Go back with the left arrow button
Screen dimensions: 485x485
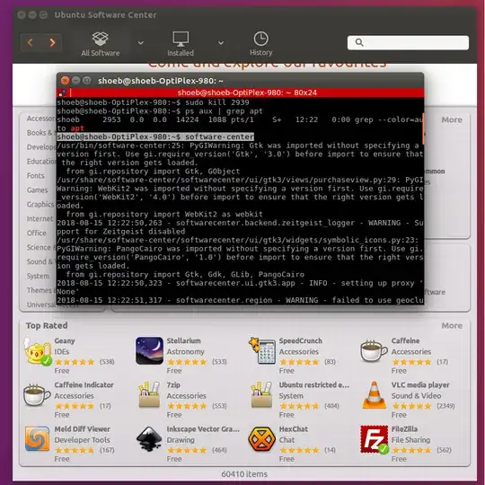coord(30,42)
